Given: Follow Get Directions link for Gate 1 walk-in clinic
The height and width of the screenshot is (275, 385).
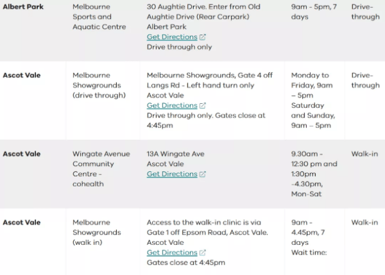Looking at the screenshot, I should 172,253.
